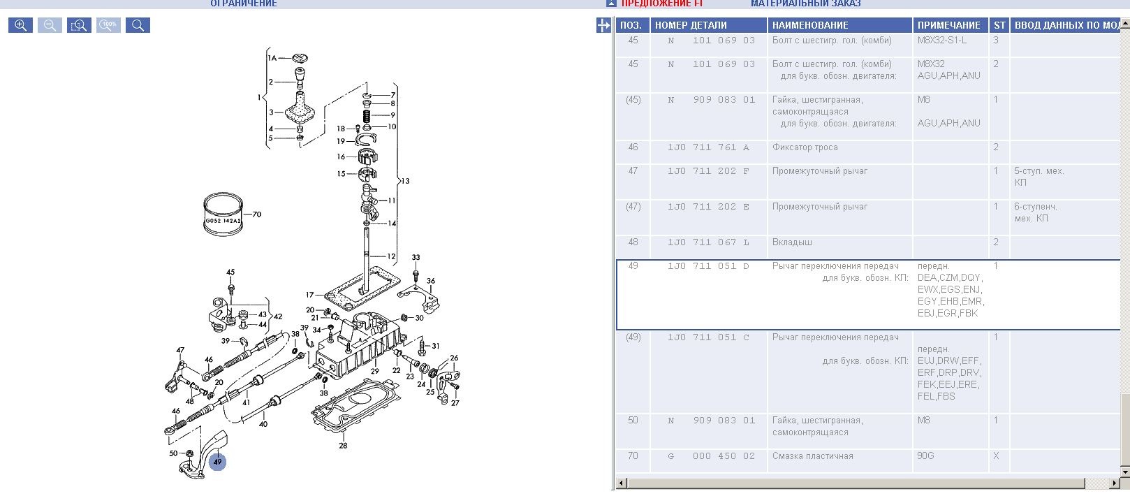This screenshot has height=496, width=1130.
Task: Open the МАТЕРИАЛЬНЫЙ ЗАКАЗ tab
Action: pyautogui.click(x=806, y=3)
